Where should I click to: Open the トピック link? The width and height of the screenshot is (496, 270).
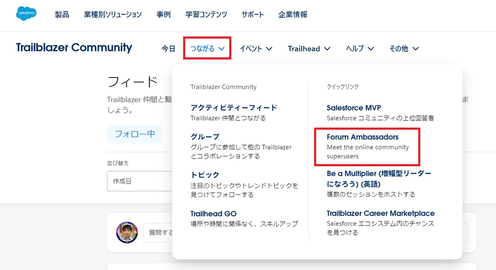click(205, 175)
